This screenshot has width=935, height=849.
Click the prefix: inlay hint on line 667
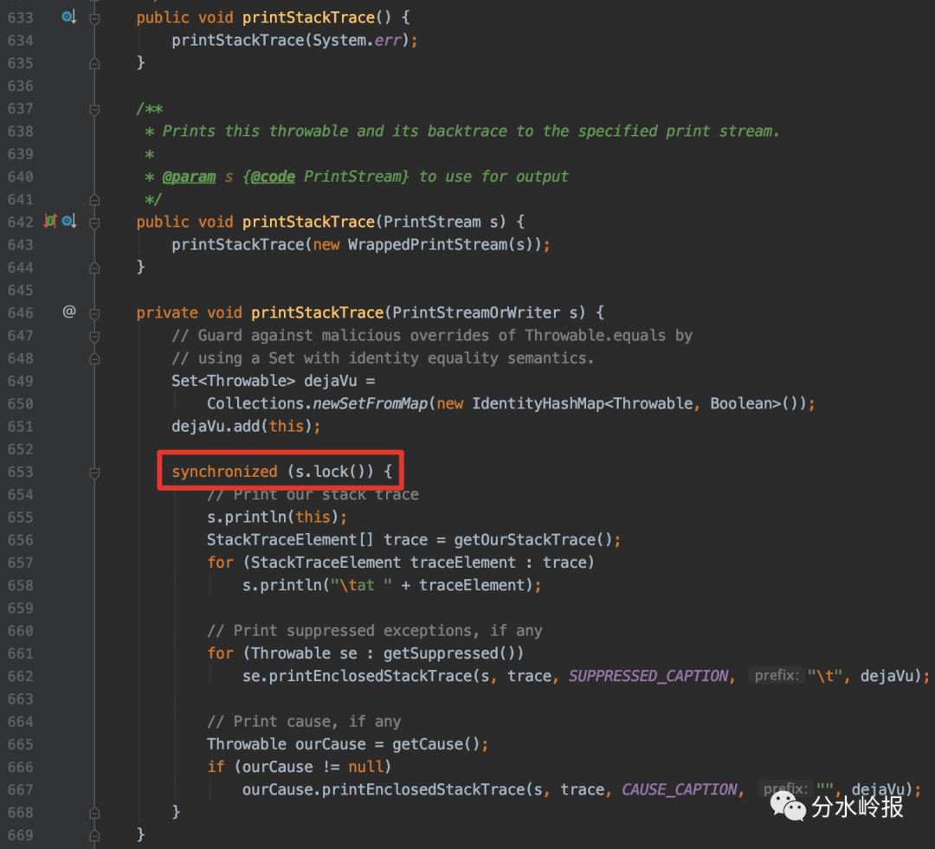(x=785, y=788)
